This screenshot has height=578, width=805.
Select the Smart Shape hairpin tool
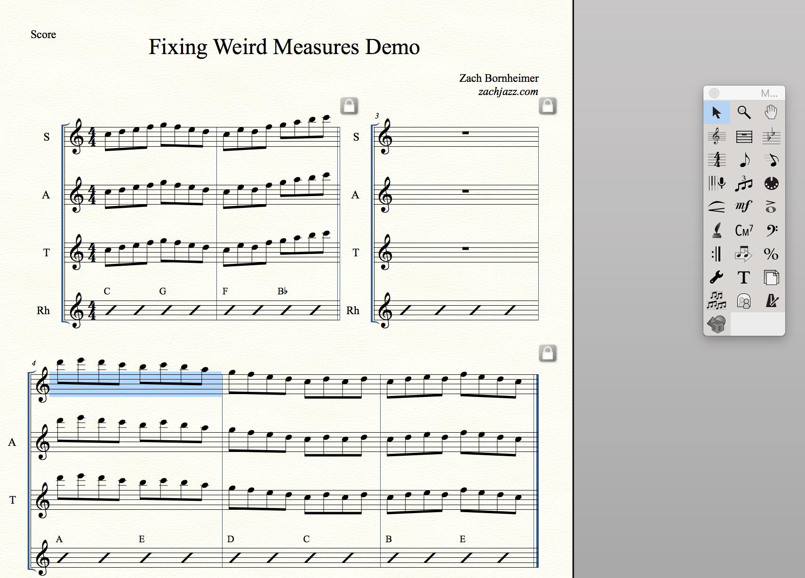(x=717, y=206)
